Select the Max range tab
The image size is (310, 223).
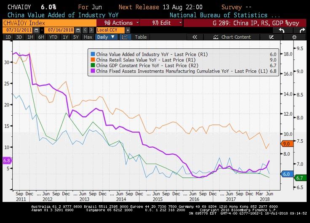(x=88, y=37)
